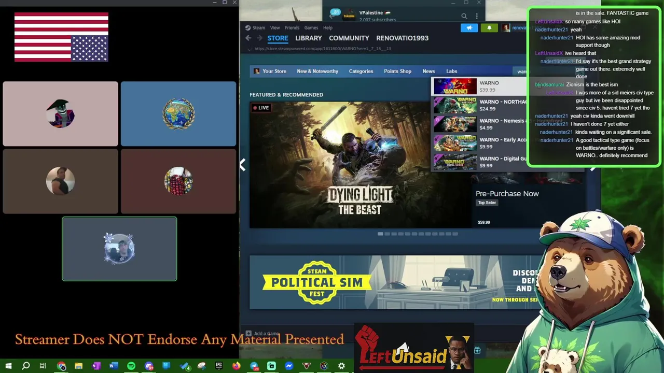Click the first carousel page dot
664x373 pixels.
pyautogui.click(x=380, y=234)
